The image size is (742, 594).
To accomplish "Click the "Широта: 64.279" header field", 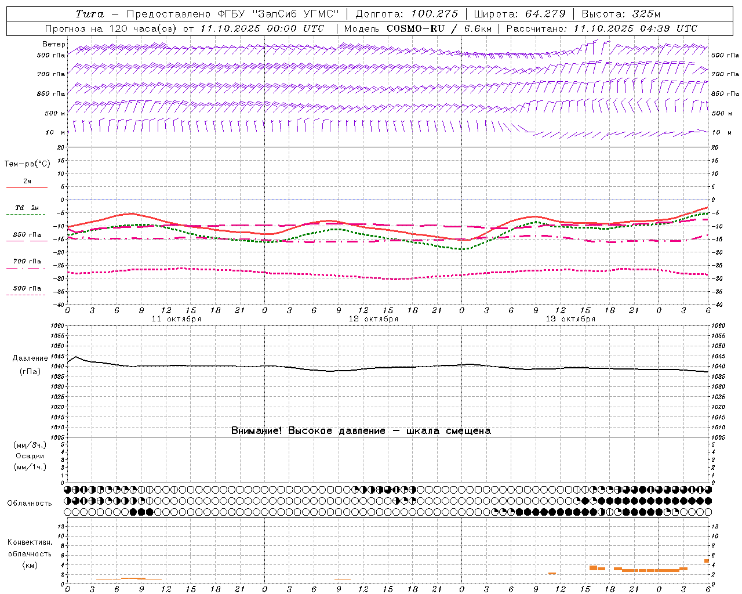I will click(x=519, y=14).
